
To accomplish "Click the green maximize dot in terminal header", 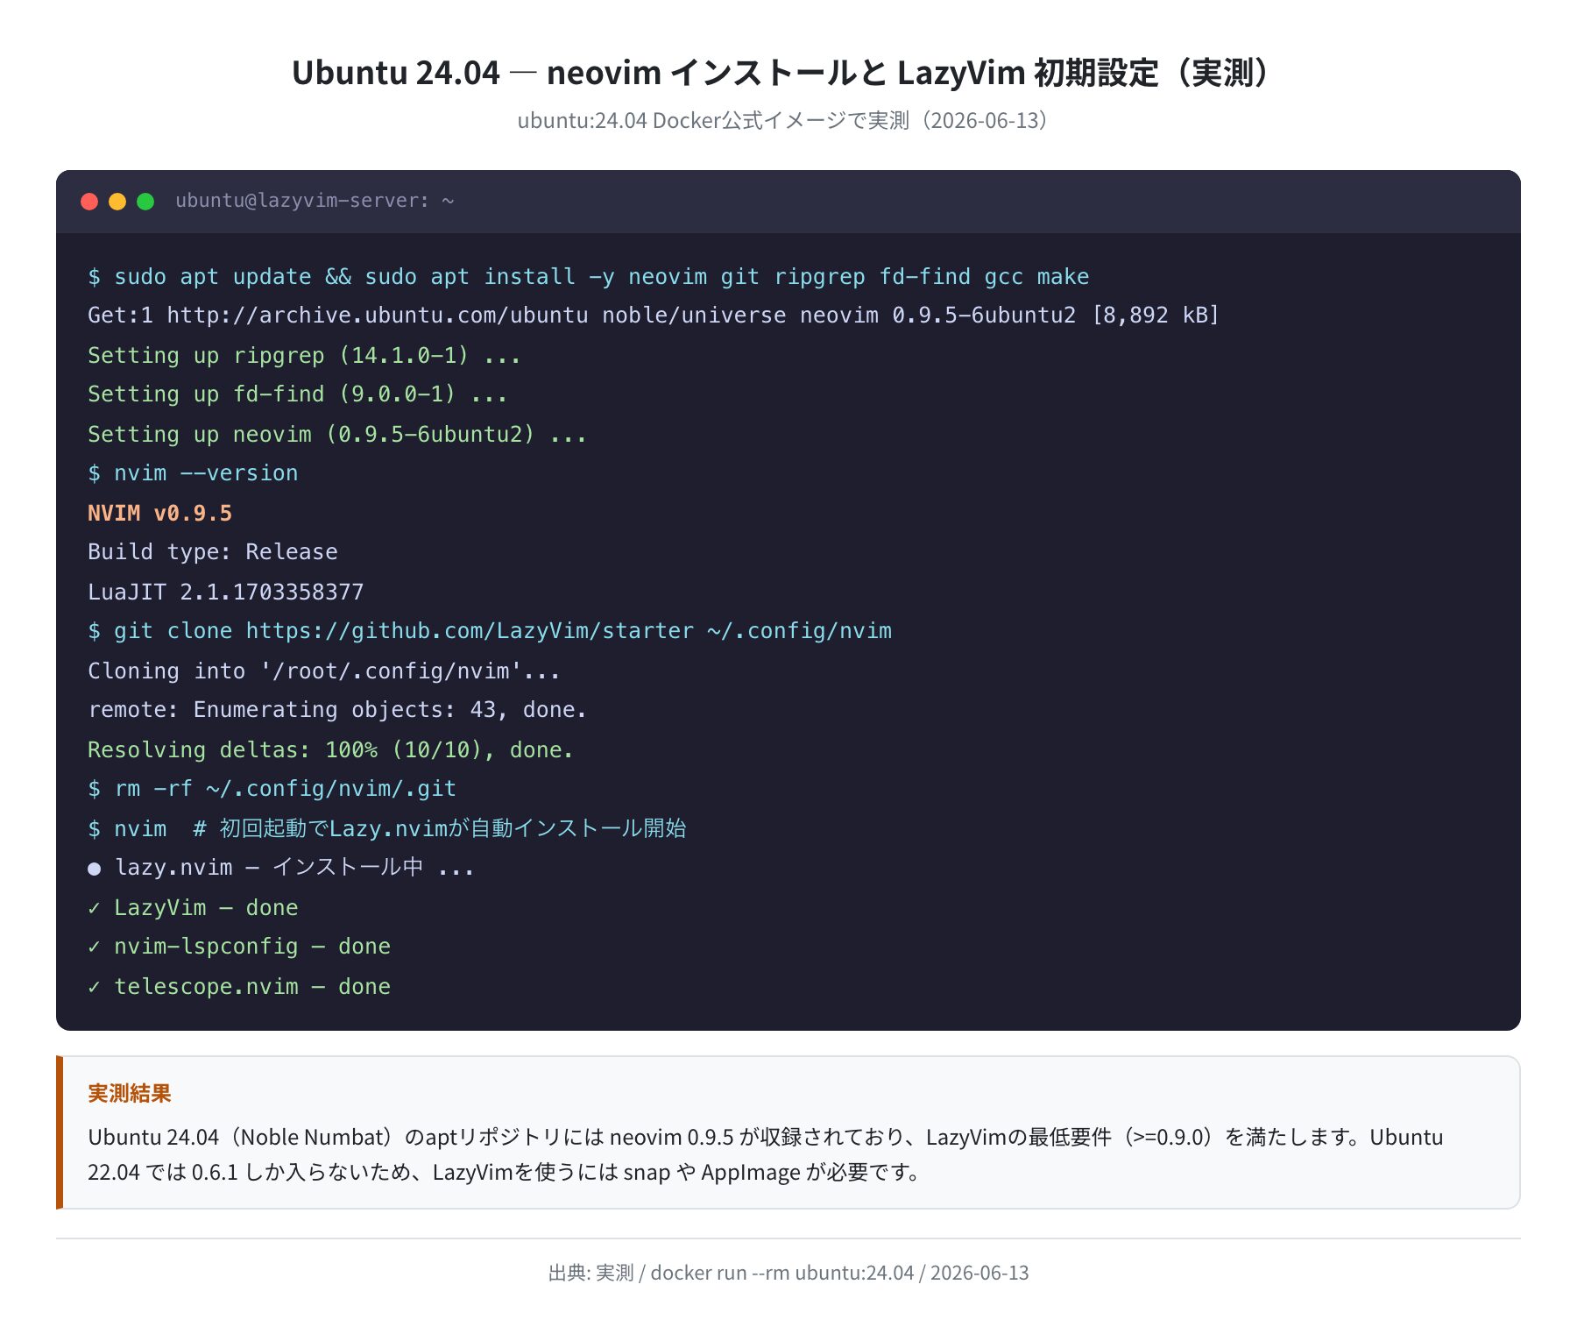I will point(145,202).
